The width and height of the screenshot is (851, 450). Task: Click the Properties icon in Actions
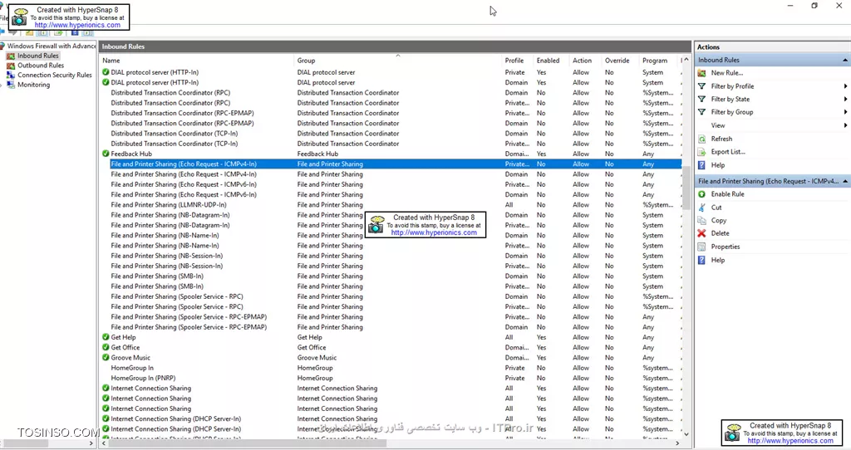coord(701,247)
